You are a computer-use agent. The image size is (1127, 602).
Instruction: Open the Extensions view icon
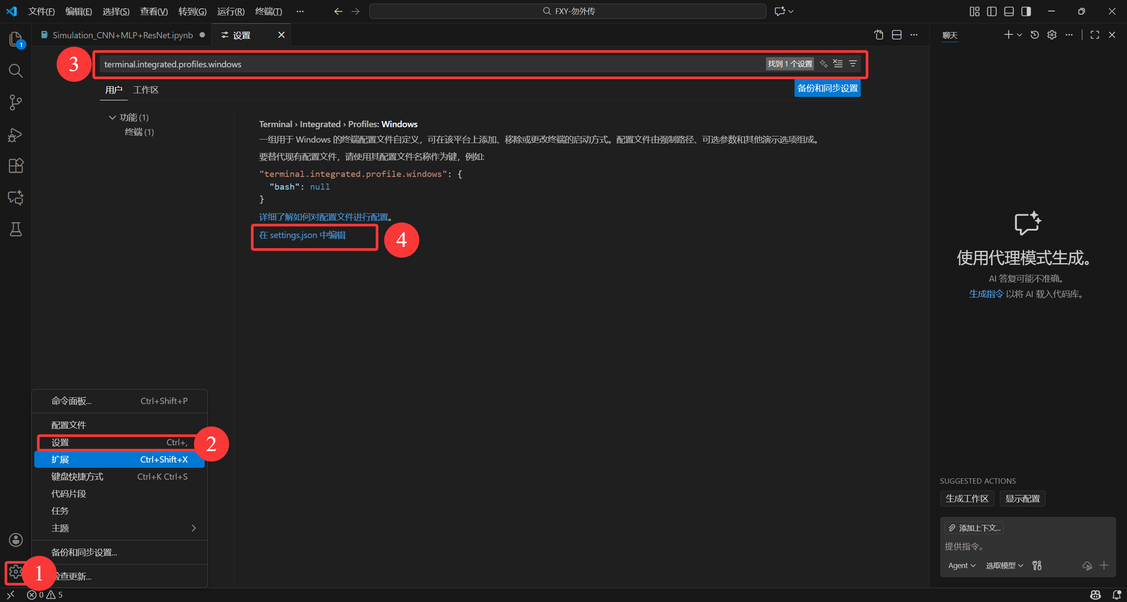click(x=15, y=166)
